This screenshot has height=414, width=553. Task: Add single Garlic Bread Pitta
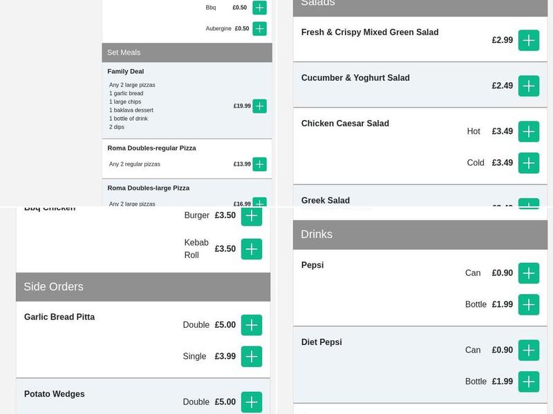(x=252, y=357)
